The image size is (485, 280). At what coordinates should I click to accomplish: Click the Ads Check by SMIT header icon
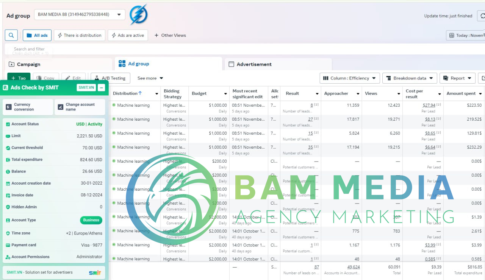(x=6, y=88)
